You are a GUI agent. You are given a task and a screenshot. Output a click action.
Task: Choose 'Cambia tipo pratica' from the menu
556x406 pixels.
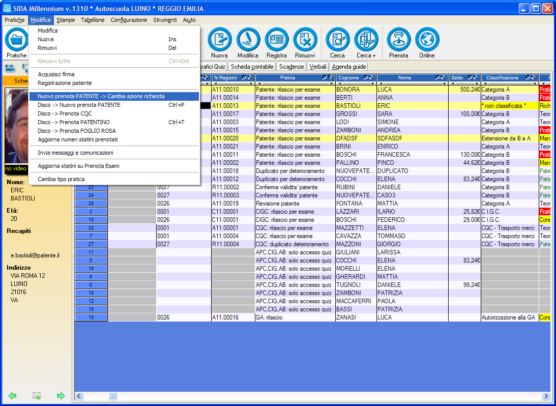tap(61, 179)
